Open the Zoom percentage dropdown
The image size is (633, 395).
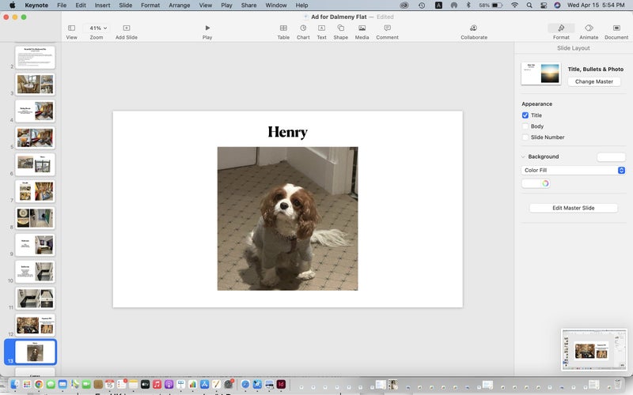pos(97,28)
